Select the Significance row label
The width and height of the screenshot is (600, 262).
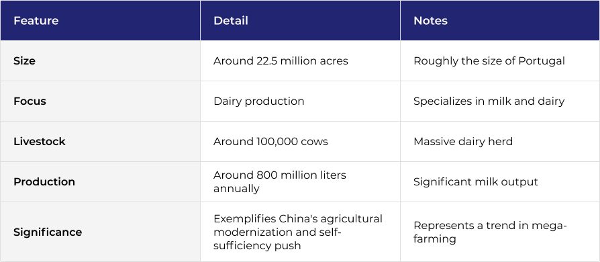point(48,232)
